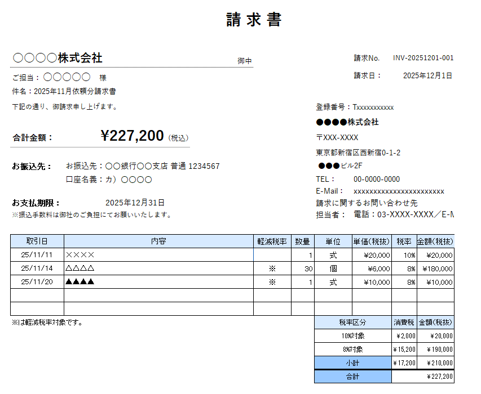Click the 単価(税抜) column header
Image resolution: width=481 pixels, height=394 pixels.
coord(372,241)
